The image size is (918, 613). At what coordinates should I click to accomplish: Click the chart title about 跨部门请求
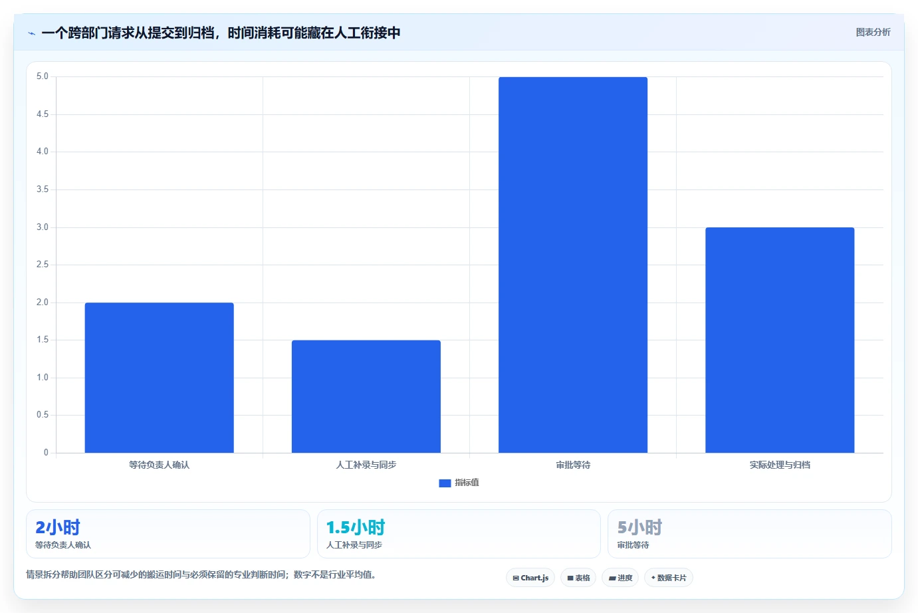coord(221,33)
